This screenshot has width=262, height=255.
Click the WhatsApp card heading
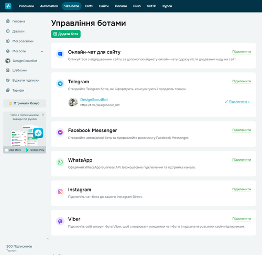click(x=80, y=160)
